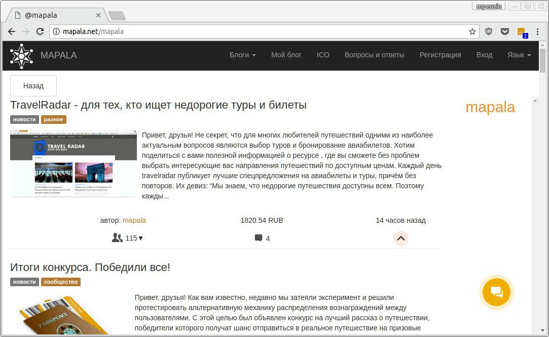
Task: Click Вход to log in
Action: point(484,55)
